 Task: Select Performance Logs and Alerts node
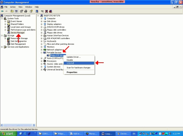tap(23, 30)
